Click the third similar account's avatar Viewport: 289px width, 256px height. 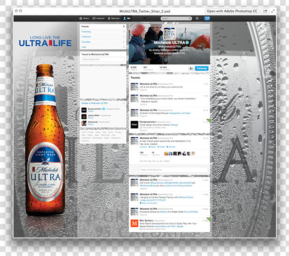[84, 123]
